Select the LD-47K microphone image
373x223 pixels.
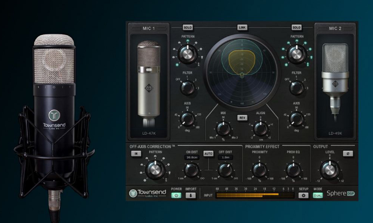pos(149,83)
